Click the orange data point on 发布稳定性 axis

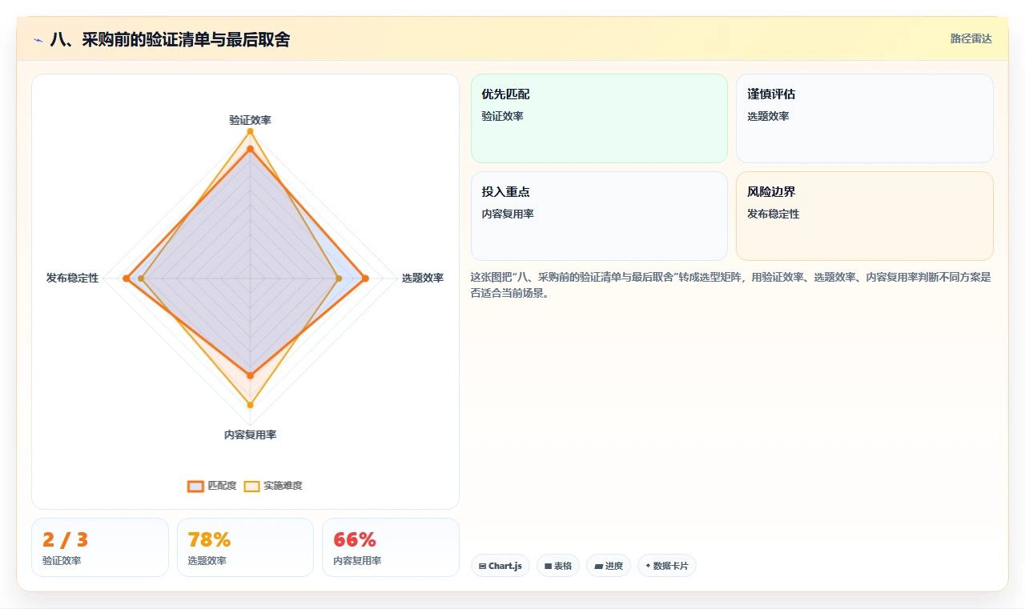pyautogui.click(x=126, y=278)
